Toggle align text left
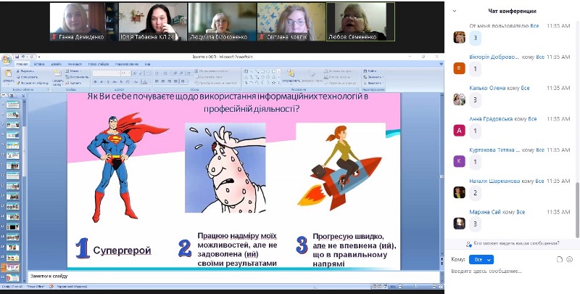Image resolution: width=580 pixels, height=294 pixels. (x=157, y=81)
